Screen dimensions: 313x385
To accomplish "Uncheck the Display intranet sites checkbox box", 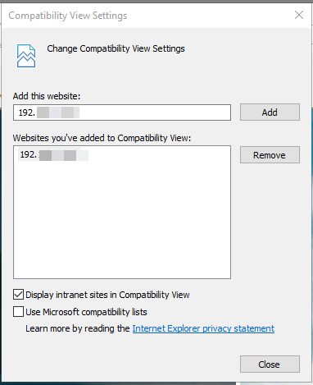I will [x=18, y=295].
